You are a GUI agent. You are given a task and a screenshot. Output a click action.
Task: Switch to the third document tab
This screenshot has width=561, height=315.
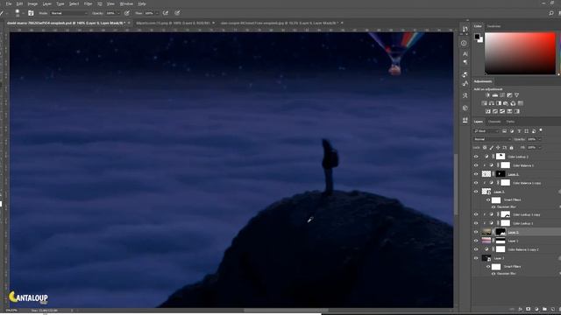tap(279, 24)
